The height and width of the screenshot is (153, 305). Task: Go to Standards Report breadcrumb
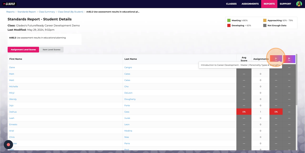coord(27,12)
